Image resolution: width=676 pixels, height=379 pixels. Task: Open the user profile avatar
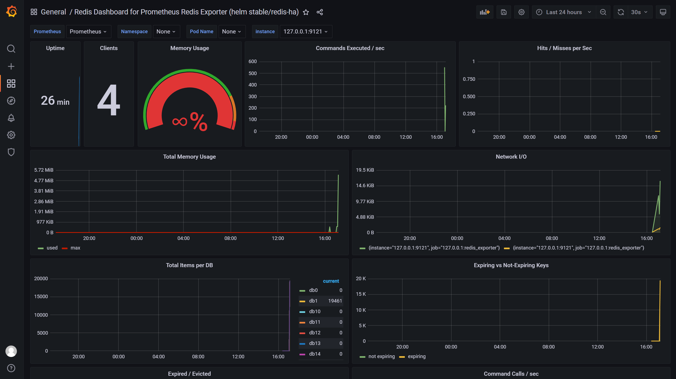pos(11,351)
